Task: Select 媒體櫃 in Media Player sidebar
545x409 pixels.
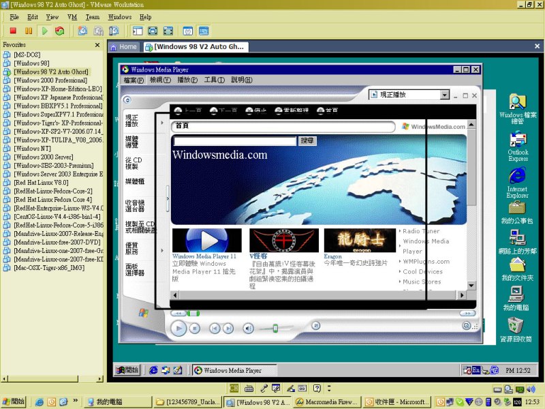Action: [x=134, y=181]
